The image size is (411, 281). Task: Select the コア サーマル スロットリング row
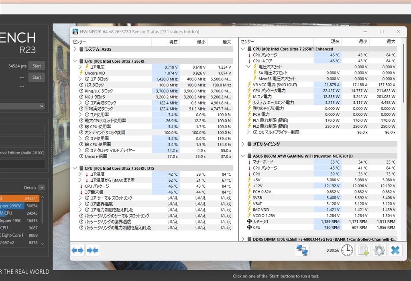click(x=156, y=198)
